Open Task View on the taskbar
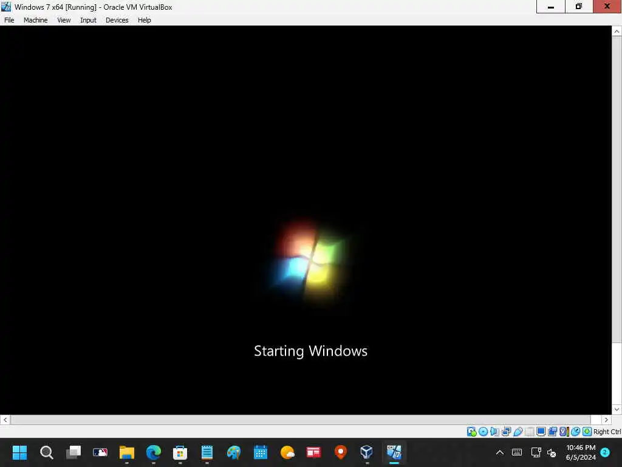The width and height of the screenshot is (622, 467). [x=73, y=452]
